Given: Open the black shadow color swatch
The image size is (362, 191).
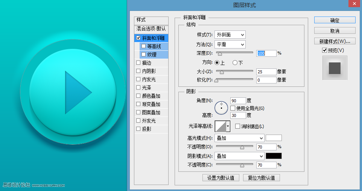Looking at the screenshot, I should pyautogui.click(x=274, y=156).
